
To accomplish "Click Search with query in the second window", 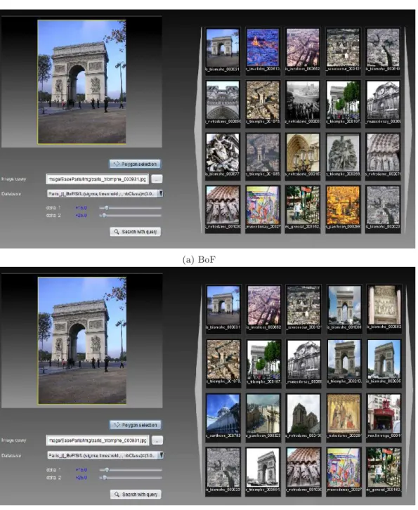I will click(136, 494).
